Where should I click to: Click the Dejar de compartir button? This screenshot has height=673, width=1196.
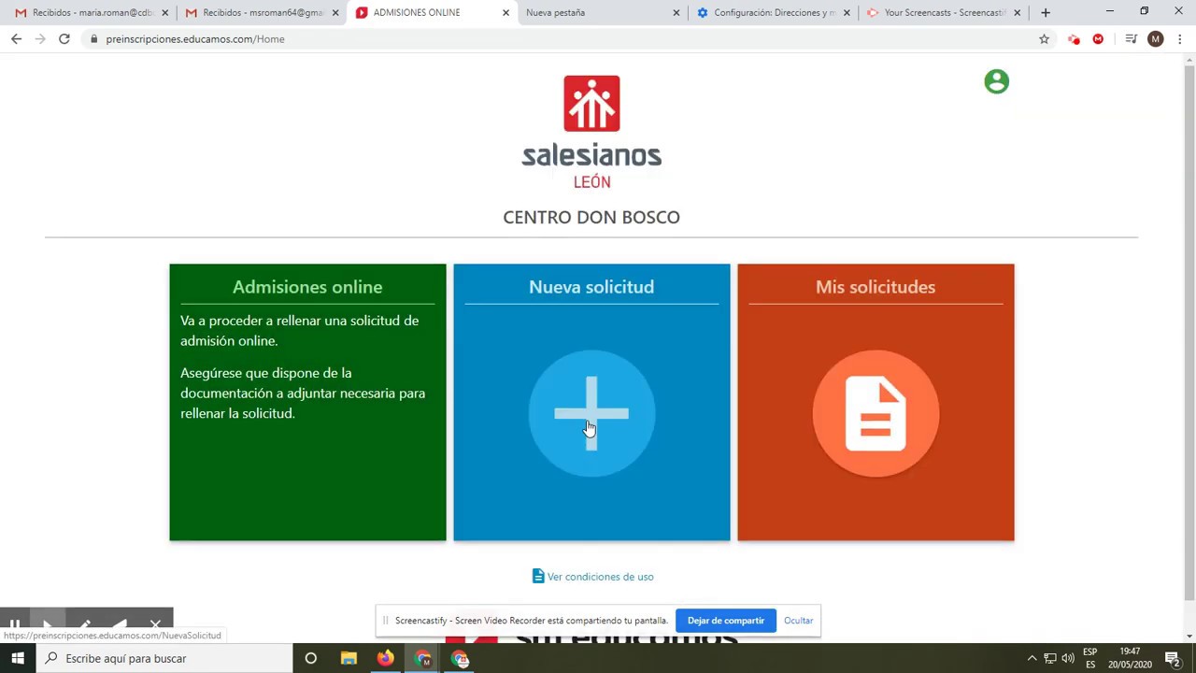point(726,621)
